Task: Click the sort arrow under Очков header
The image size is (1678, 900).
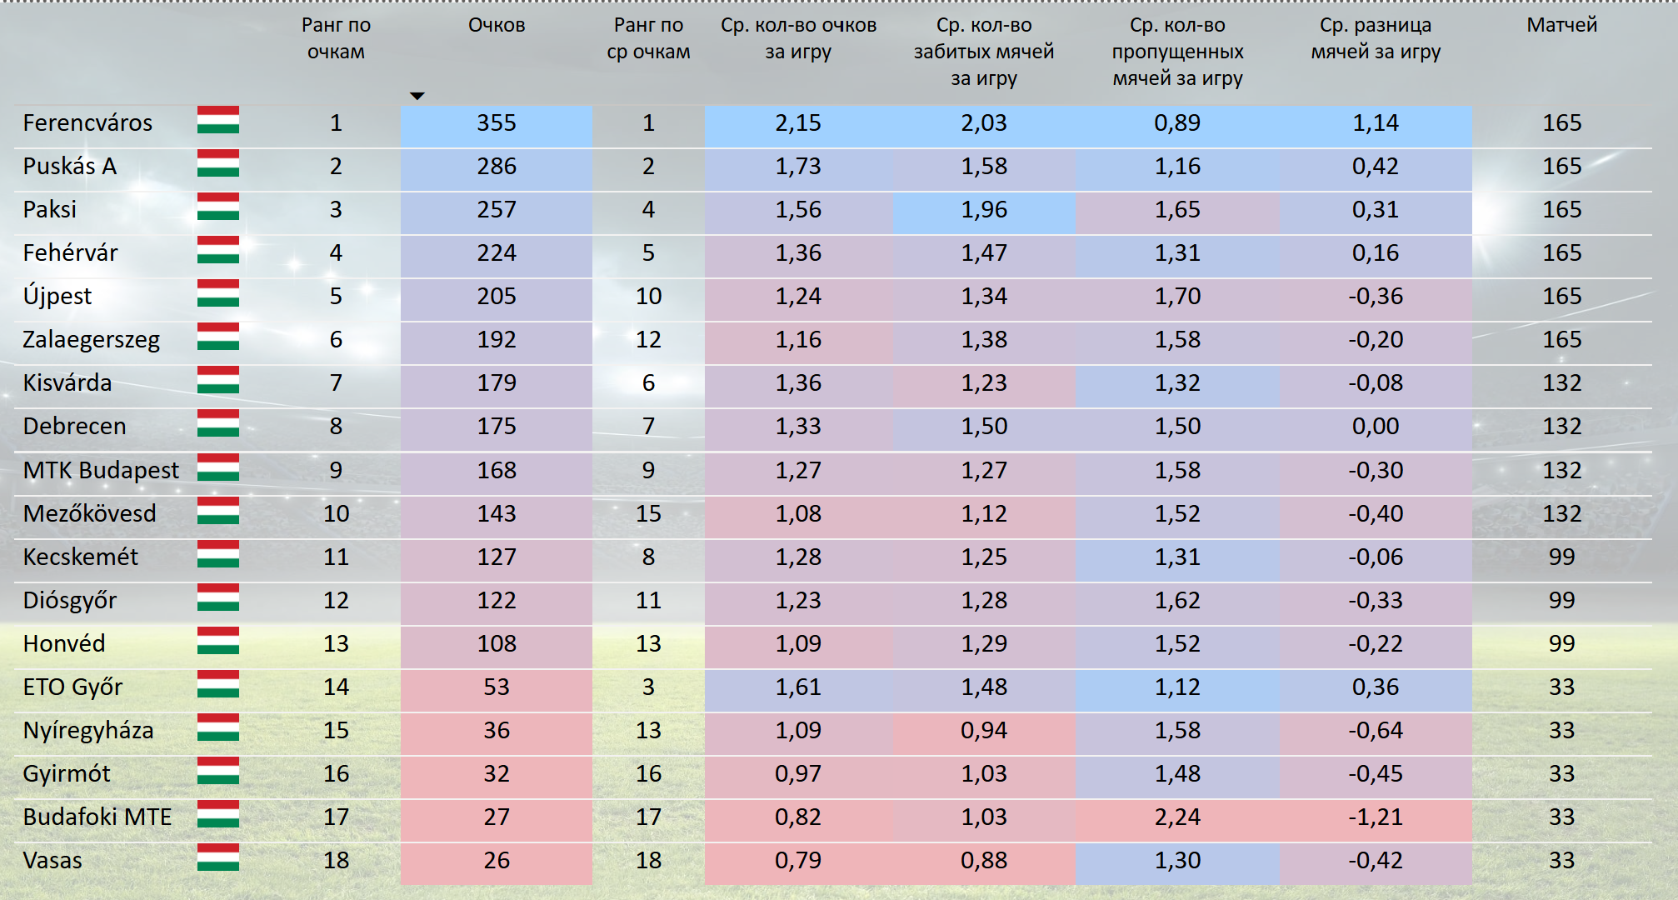Action: tap(417, 96)
